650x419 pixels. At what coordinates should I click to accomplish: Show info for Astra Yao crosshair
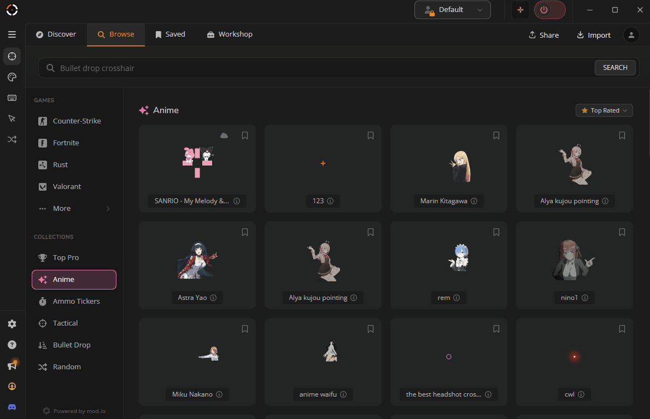pyautogui.click(x=213, y=298)
